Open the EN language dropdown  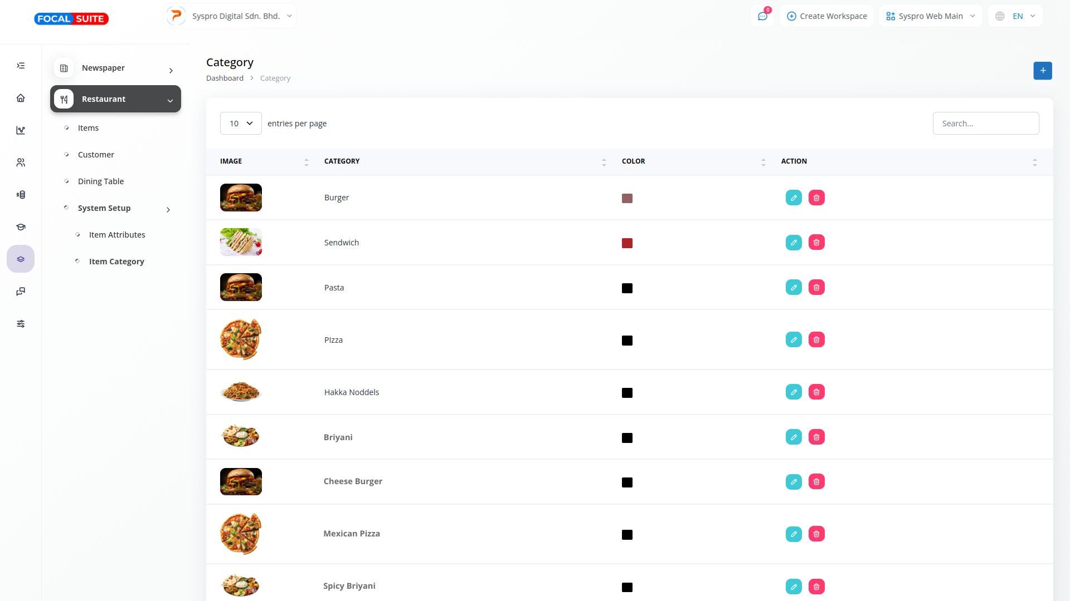pos(1015,16)
